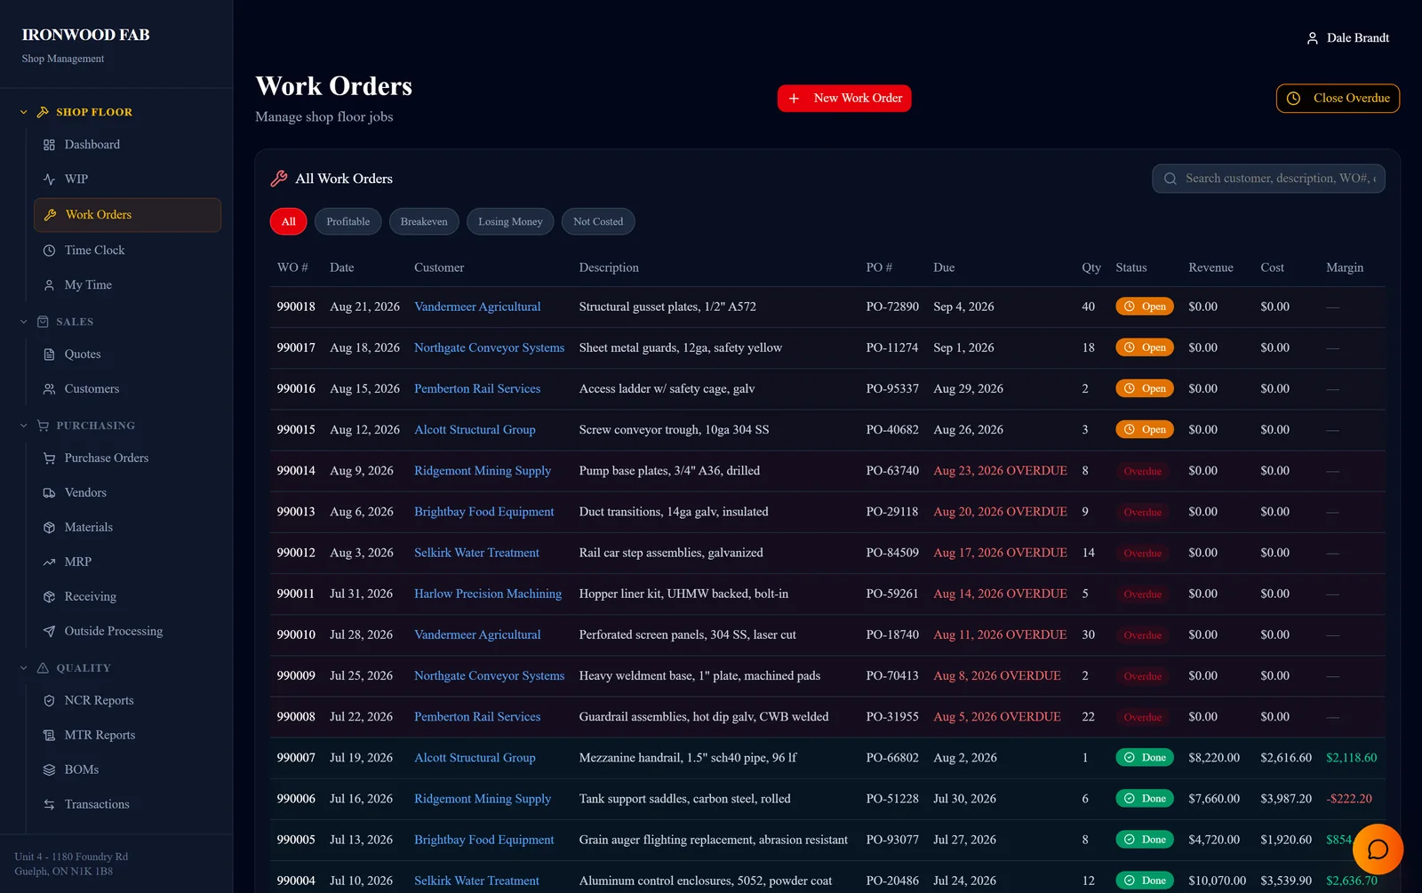Focus the work order search field
This screenshot has height=893, width=1422.
click(1268, 179)
